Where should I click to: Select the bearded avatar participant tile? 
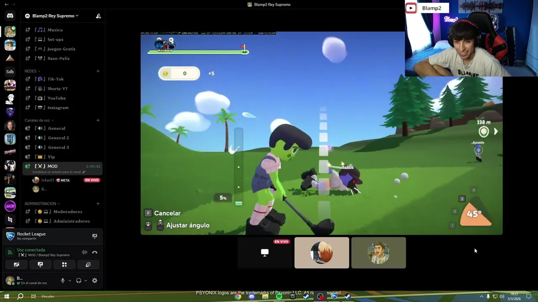coord(379,253)
